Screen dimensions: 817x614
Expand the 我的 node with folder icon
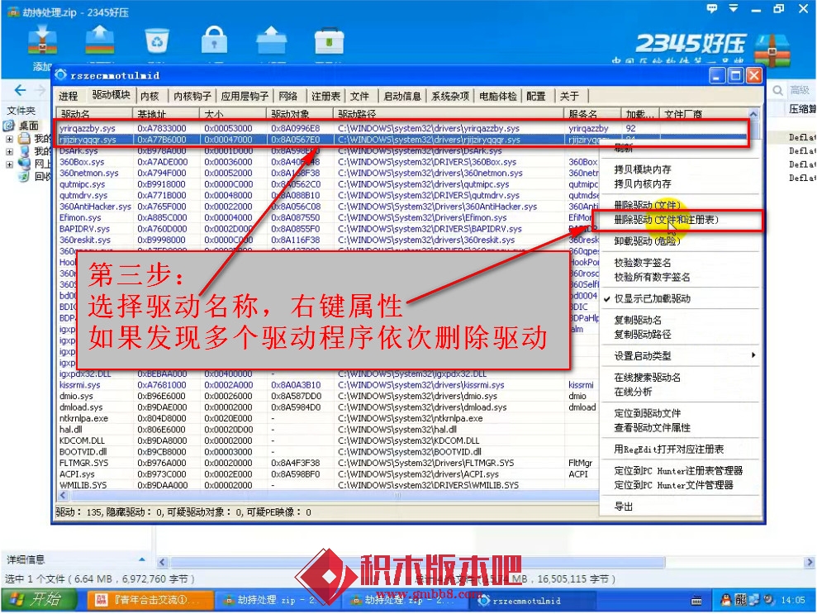[9, 139]
